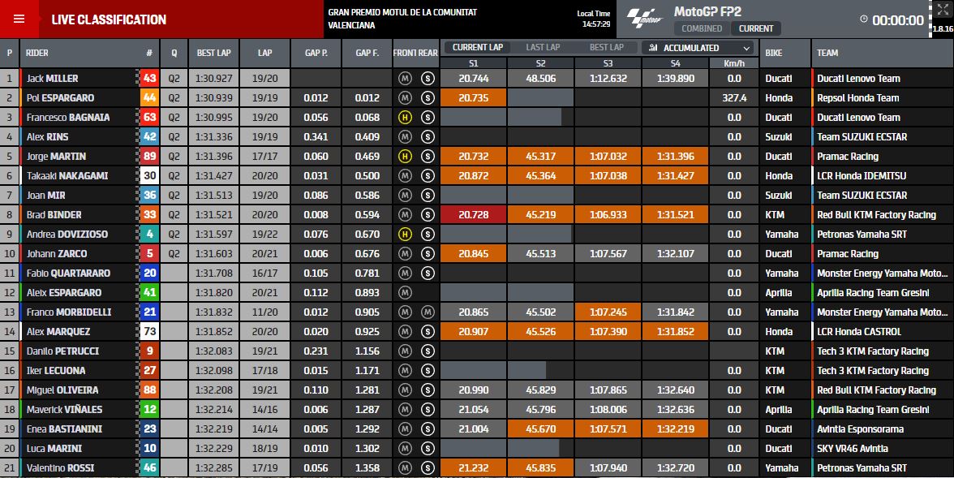
Task: Open the hamburger menu
Action: [x=19, y=19]
